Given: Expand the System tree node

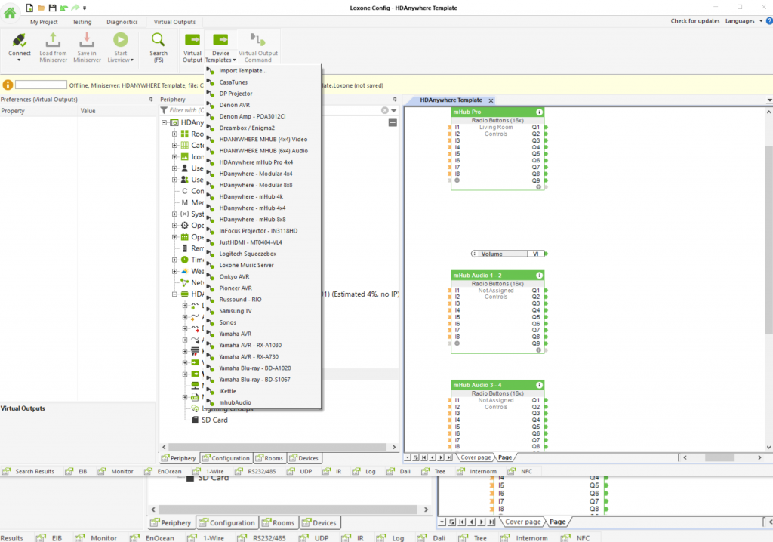Looking at the screenshot, I should pyautogui.click(x=174, y=214).
